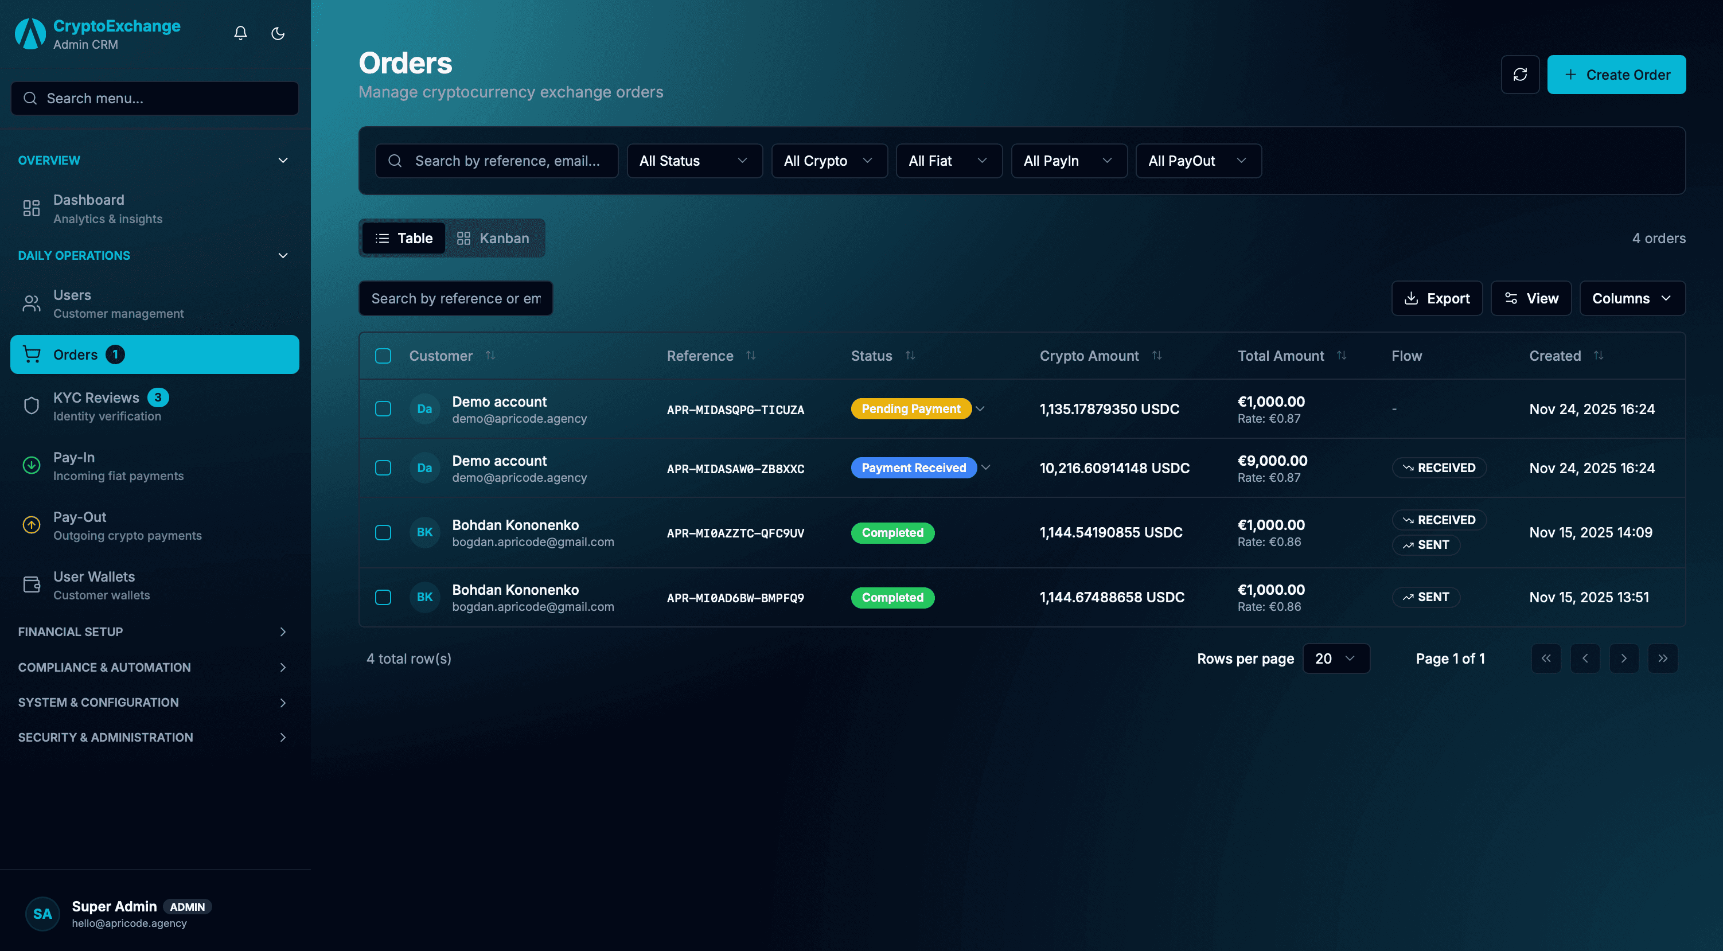Click the Create Order button
The height and width of the screenshot is (951, 1723).
(1616, 74)
